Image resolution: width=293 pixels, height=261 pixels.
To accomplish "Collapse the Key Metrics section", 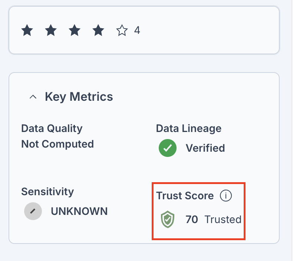I will 33,97.
